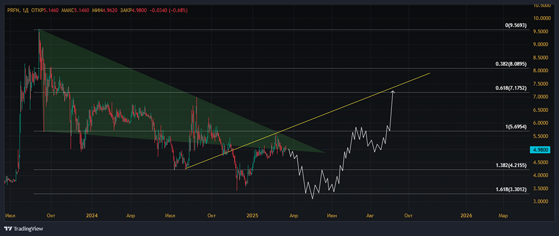Click the 2024 label on time axis
Viewport: 559px width, 236px height.
[x=92, y=215]
